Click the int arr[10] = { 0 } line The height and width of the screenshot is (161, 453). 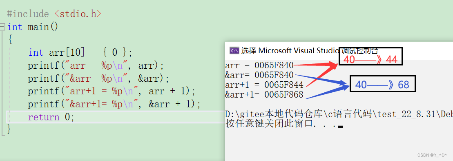(80, 52)
